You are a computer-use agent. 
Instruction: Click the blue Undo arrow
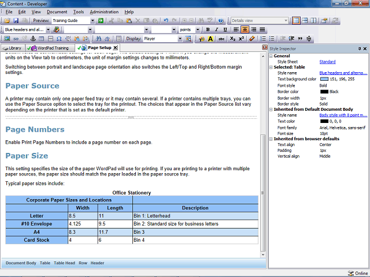click(166, 21)
